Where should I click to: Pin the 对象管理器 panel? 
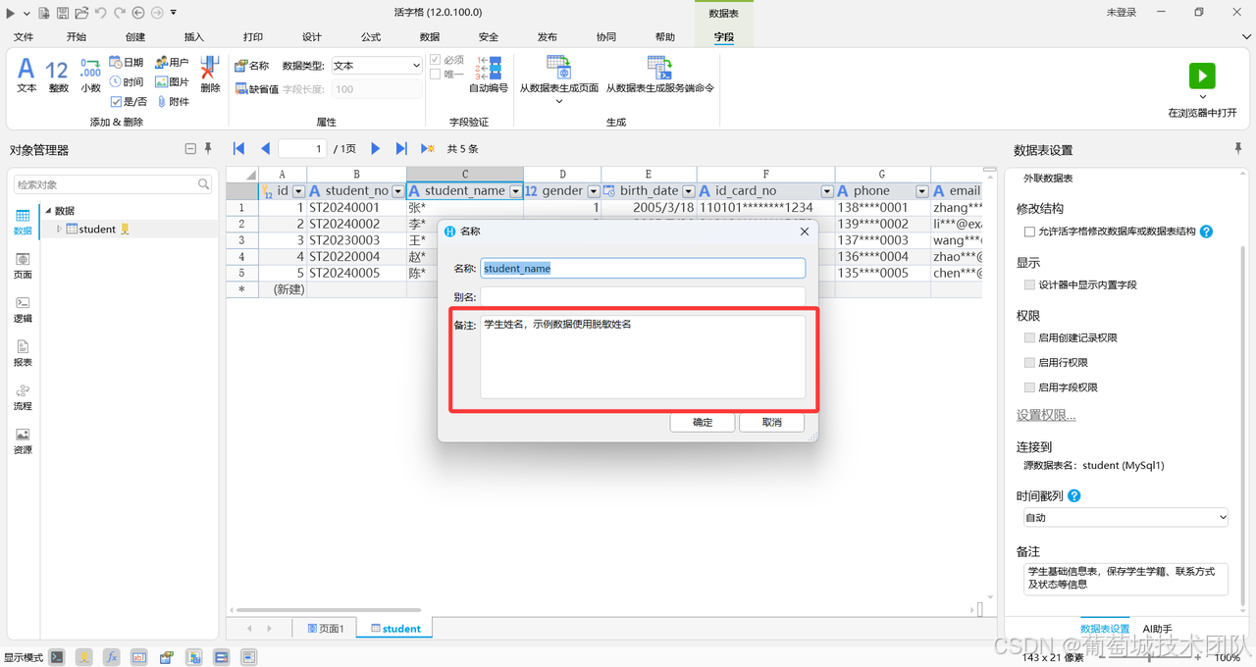[x=208, y=149]
